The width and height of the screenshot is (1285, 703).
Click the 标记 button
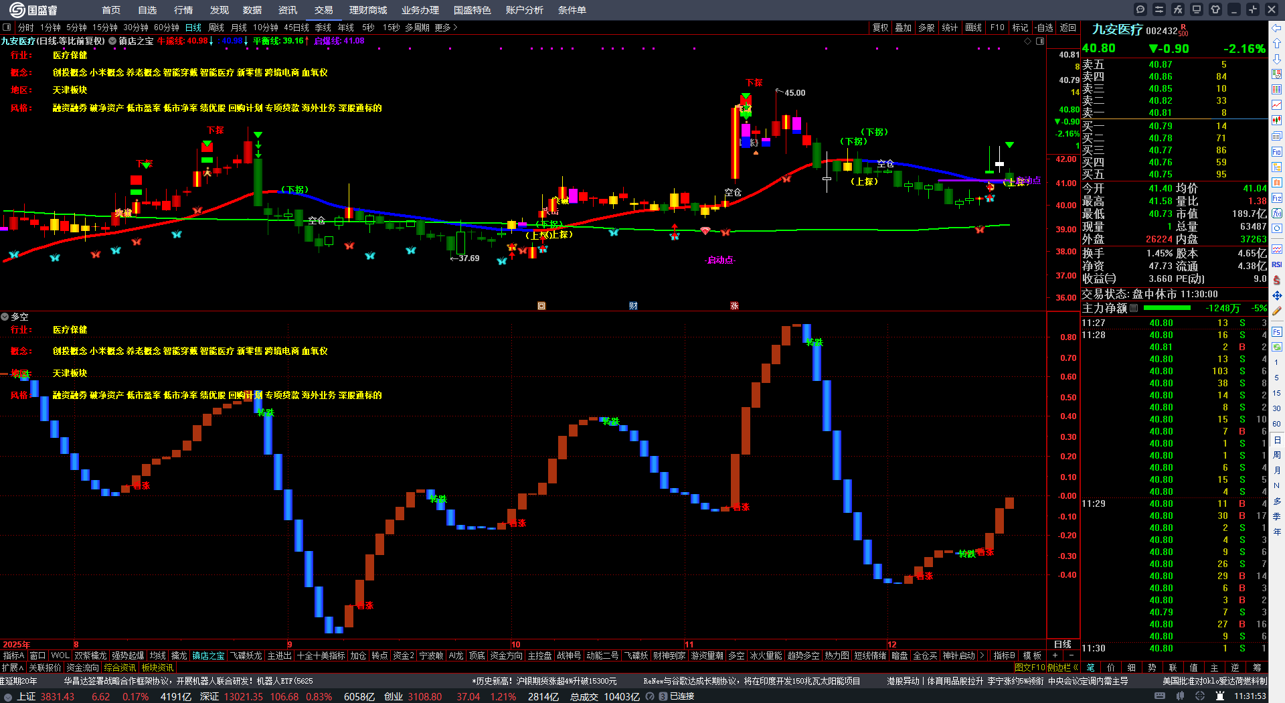click(x=1020, y=27)
